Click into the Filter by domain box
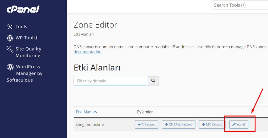268x138 pixels. click(x=111, y=81)
